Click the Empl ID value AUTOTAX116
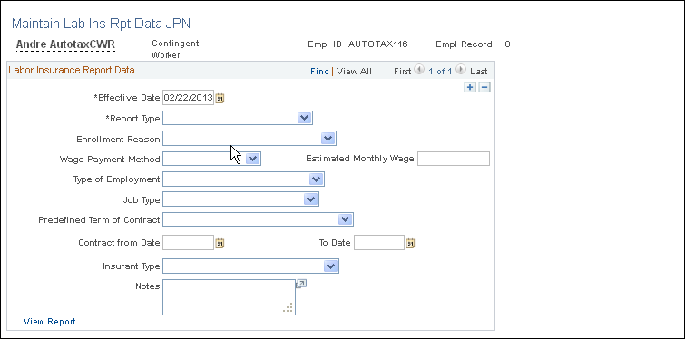Image resolution: width=685 pixels, height=339 pixels. click(378, 44)
